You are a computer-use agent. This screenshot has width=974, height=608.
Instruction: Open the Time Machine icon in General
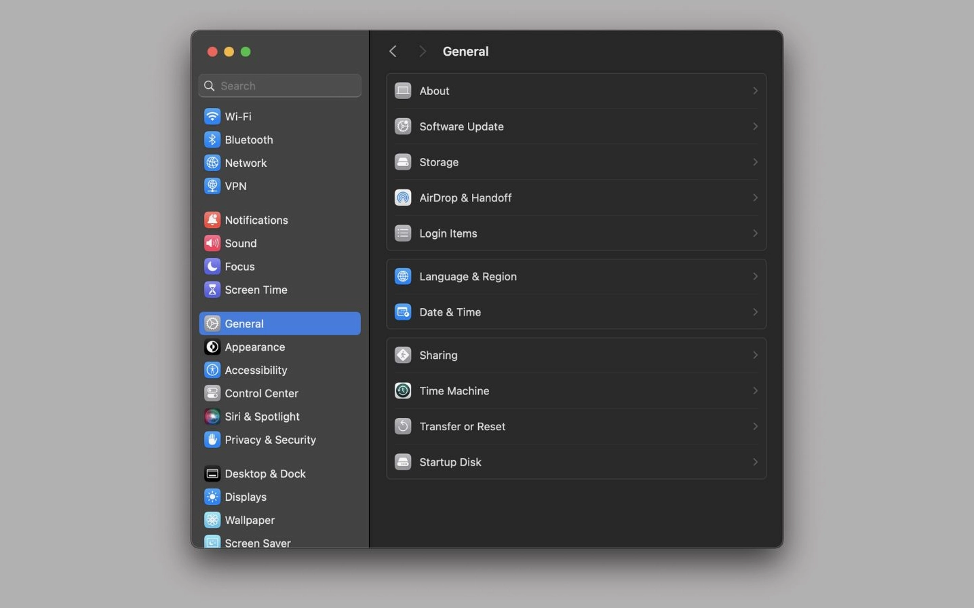403,391
